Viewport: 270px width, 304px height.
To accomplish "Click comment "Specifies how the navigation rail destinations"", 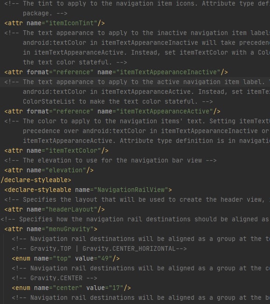I will (135, 219).
